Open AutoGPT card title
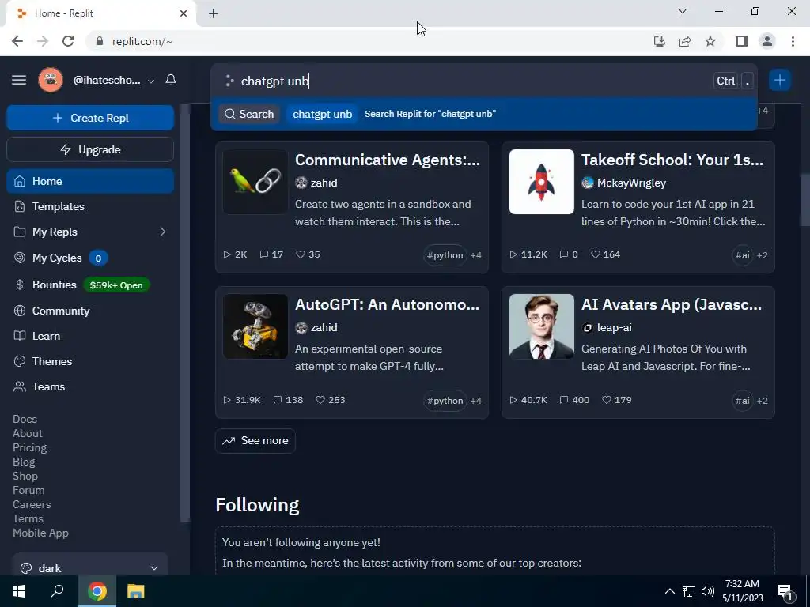The height and width of the screenshot is (607, 810). [x=387, y=304]
